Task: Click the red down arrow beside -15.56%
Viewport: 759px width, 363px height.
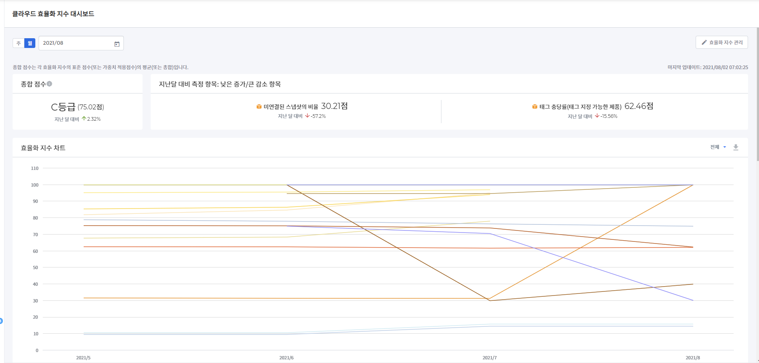Action: click(x=597, y=116)
